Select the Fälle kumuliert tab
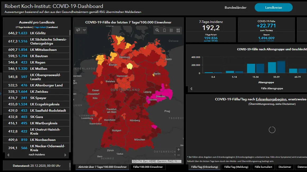The image size is (307, 172). click(x=263, y=167)
